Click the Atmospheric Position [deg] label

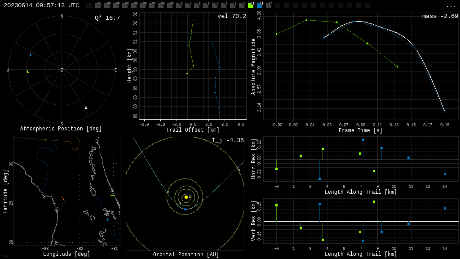[61, 129]
